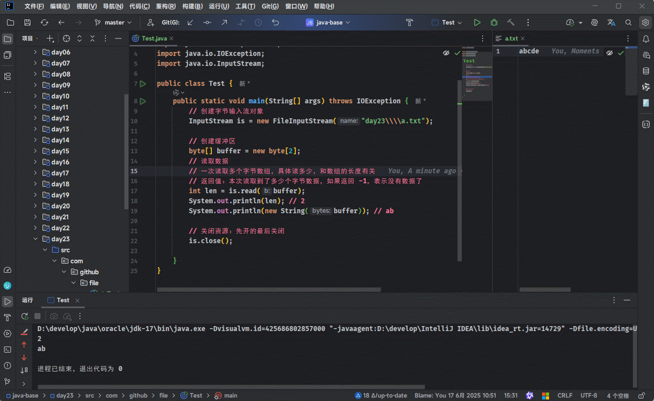Open the 代码(C) menu
This screenshot has width=654, height=401.
139,6
